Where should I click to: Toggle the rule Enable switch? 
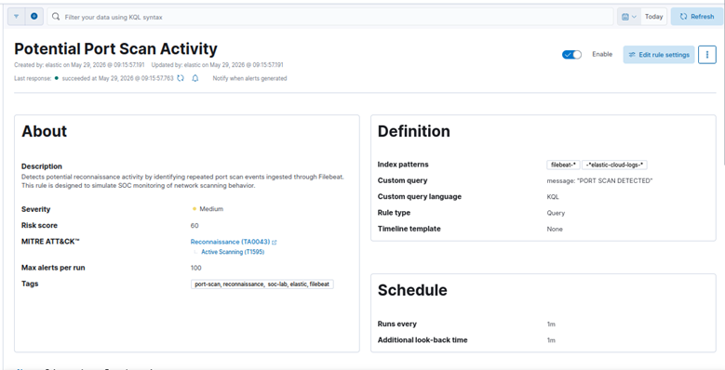click(x=571, y=55)
